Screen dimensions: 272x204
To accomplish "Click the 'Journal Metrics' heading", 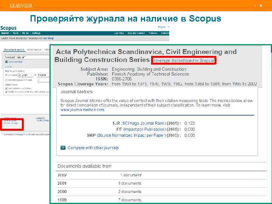I will pos(76,91).
